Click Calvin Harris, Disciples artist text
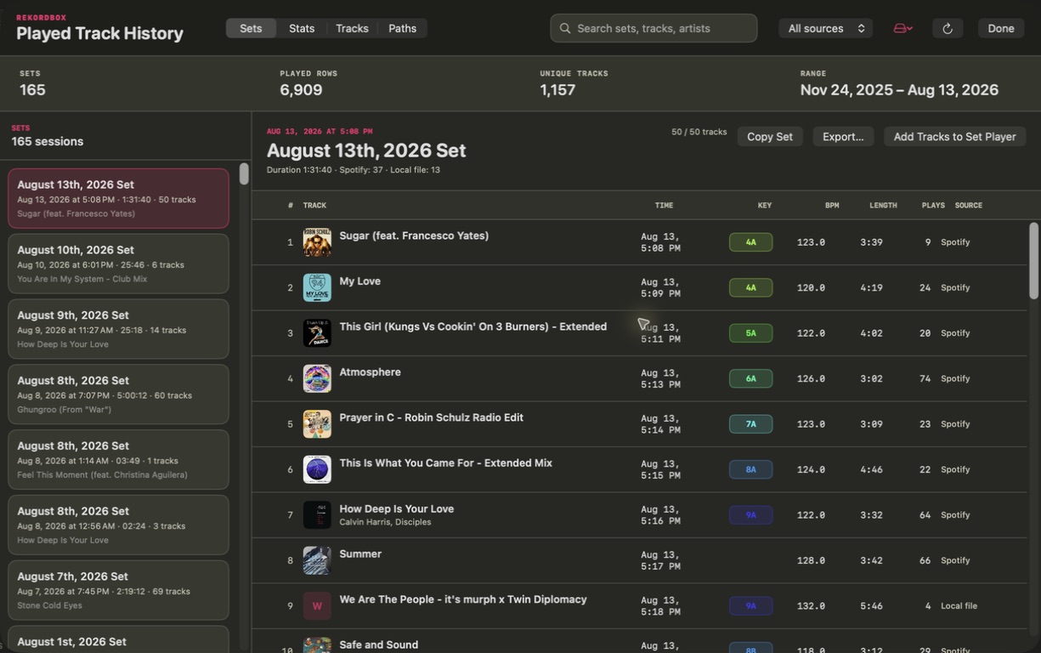The width and height of the screenshot is (1041, 653). [x=385, y=522]
